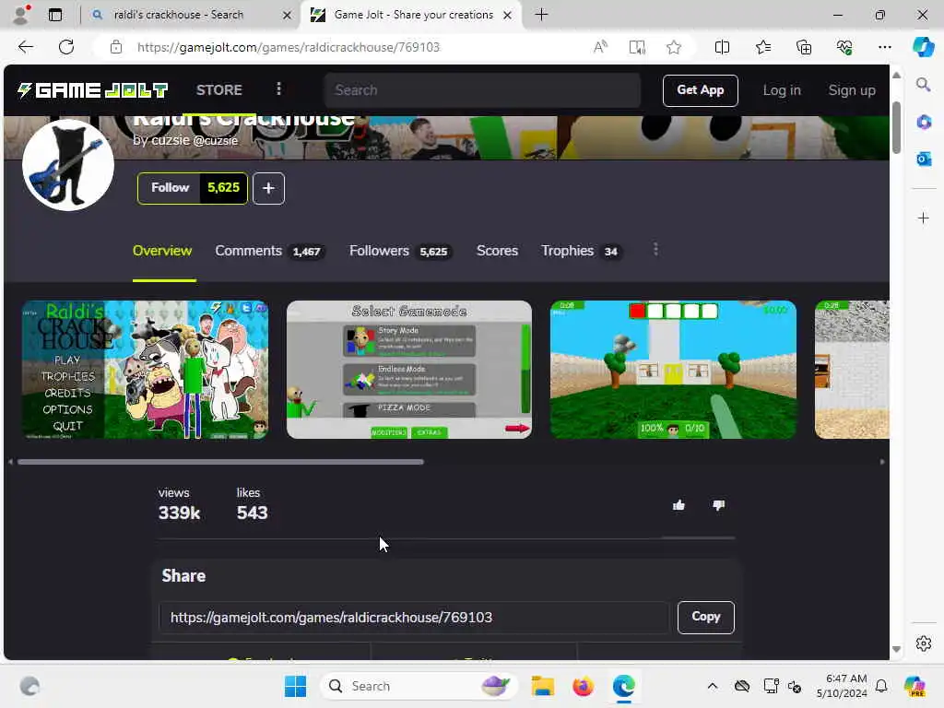The width and height of the screenshot is (944, 708).
Task: Open the browser collections icon
Action: click(804, 47)
